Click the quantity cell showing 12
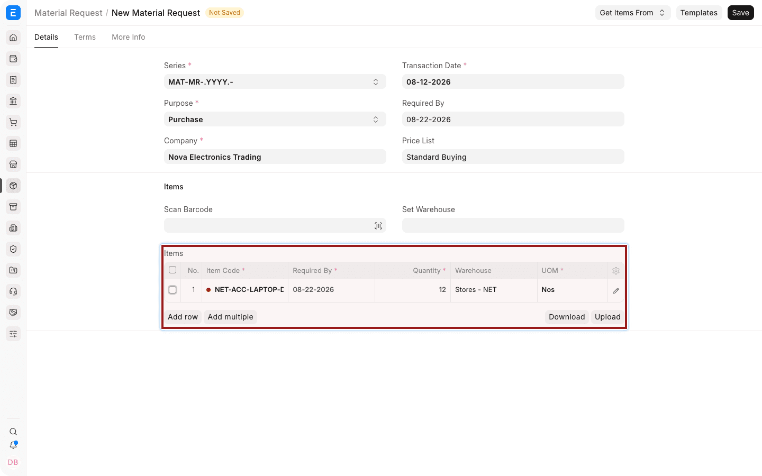The height and width of the screenshot is (476, 762). pyautogui.click(x=413, y=290)
